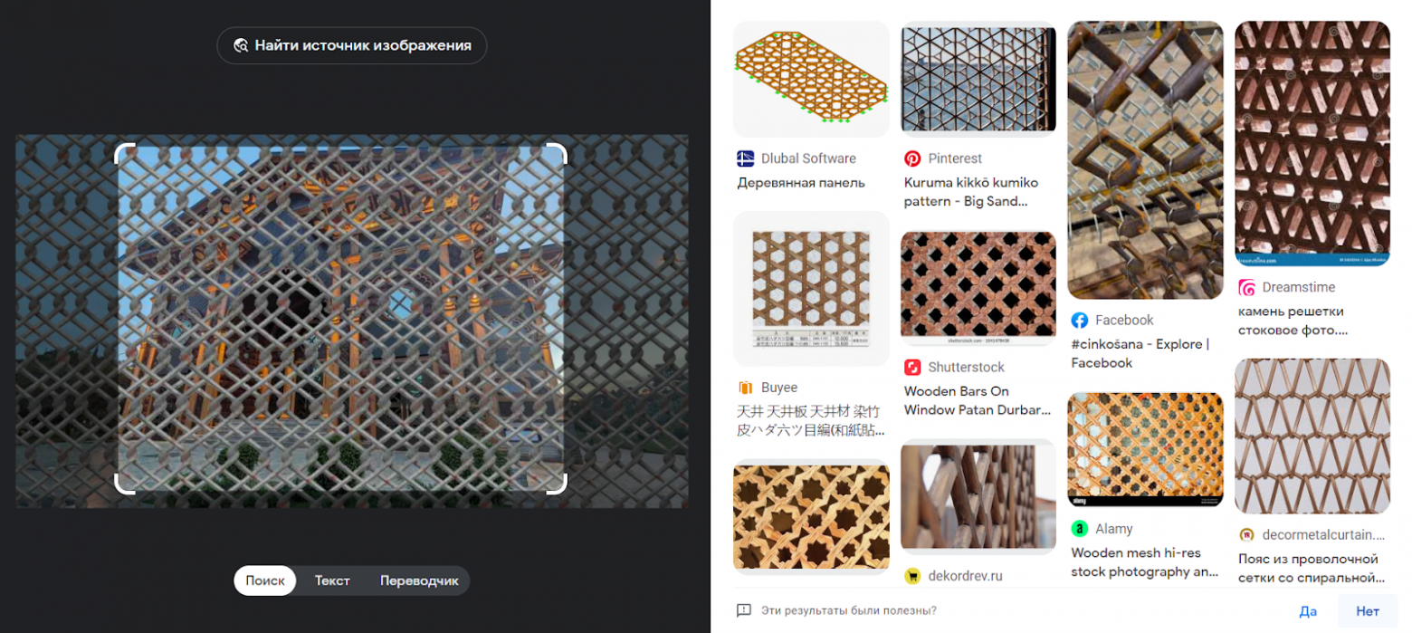1412x633 pixels.
Task: Click the Dreamstime source name
Action: (x=1299, y=288)
